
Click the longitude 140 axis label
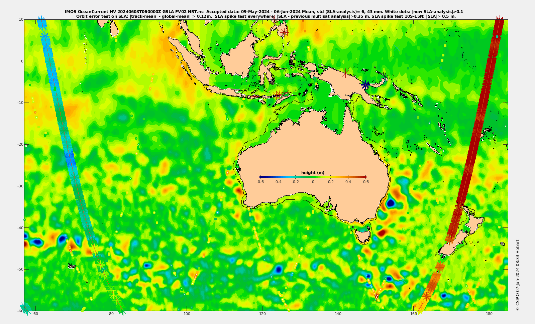338,314
